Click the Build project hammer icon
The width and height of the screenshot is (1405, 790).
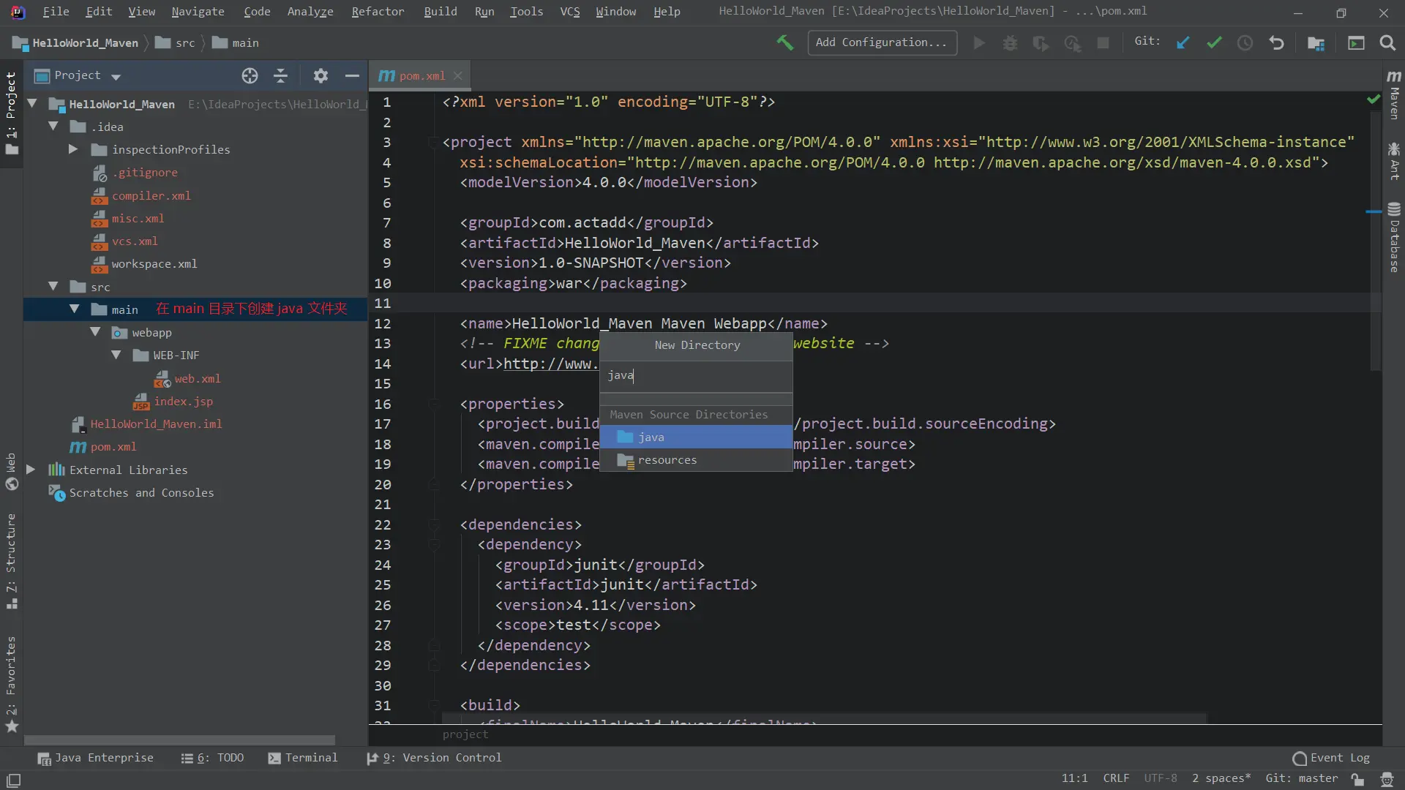[x=784, y=42]
